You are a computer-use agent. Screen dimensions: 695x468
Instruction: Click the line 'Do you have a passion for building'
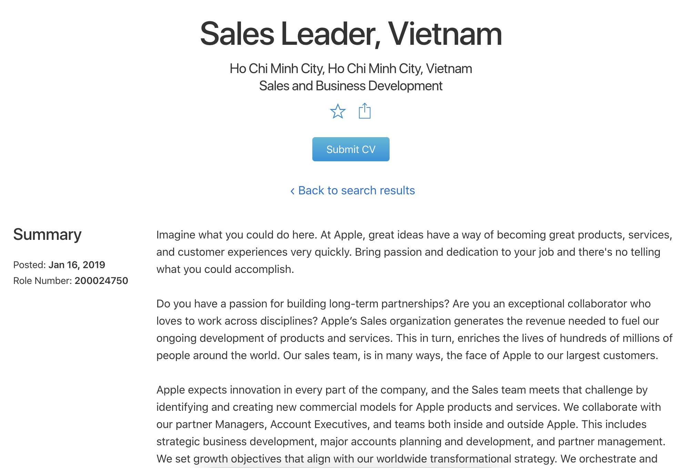click(x=404, y=304)
